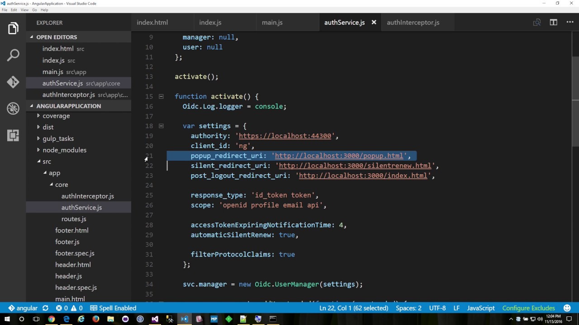
Task: Close the authService.js tab
Action: [x=374, y=22]
